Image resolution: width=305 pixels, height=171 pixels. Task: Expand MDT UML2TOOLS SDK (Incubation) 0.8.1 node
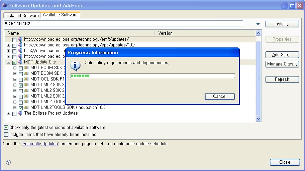point(15,108)
